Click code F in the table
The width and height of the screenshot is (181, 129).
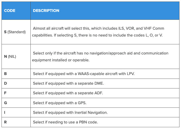pyautogui.click(x=5, y=93)
